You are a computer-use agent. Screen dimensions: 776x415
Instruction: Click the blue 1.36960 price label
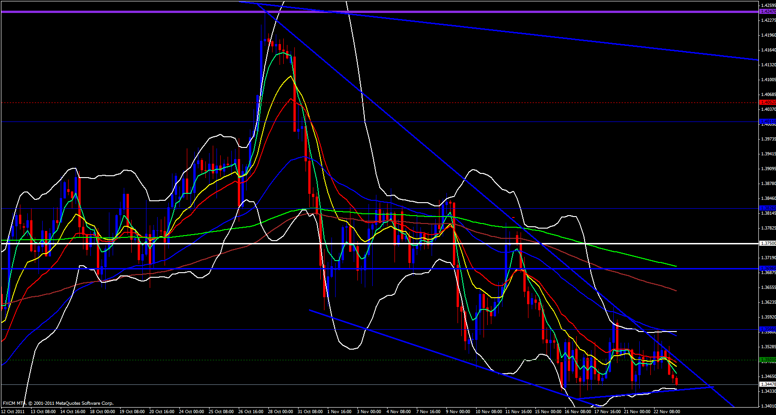click(x=768, y=268)
